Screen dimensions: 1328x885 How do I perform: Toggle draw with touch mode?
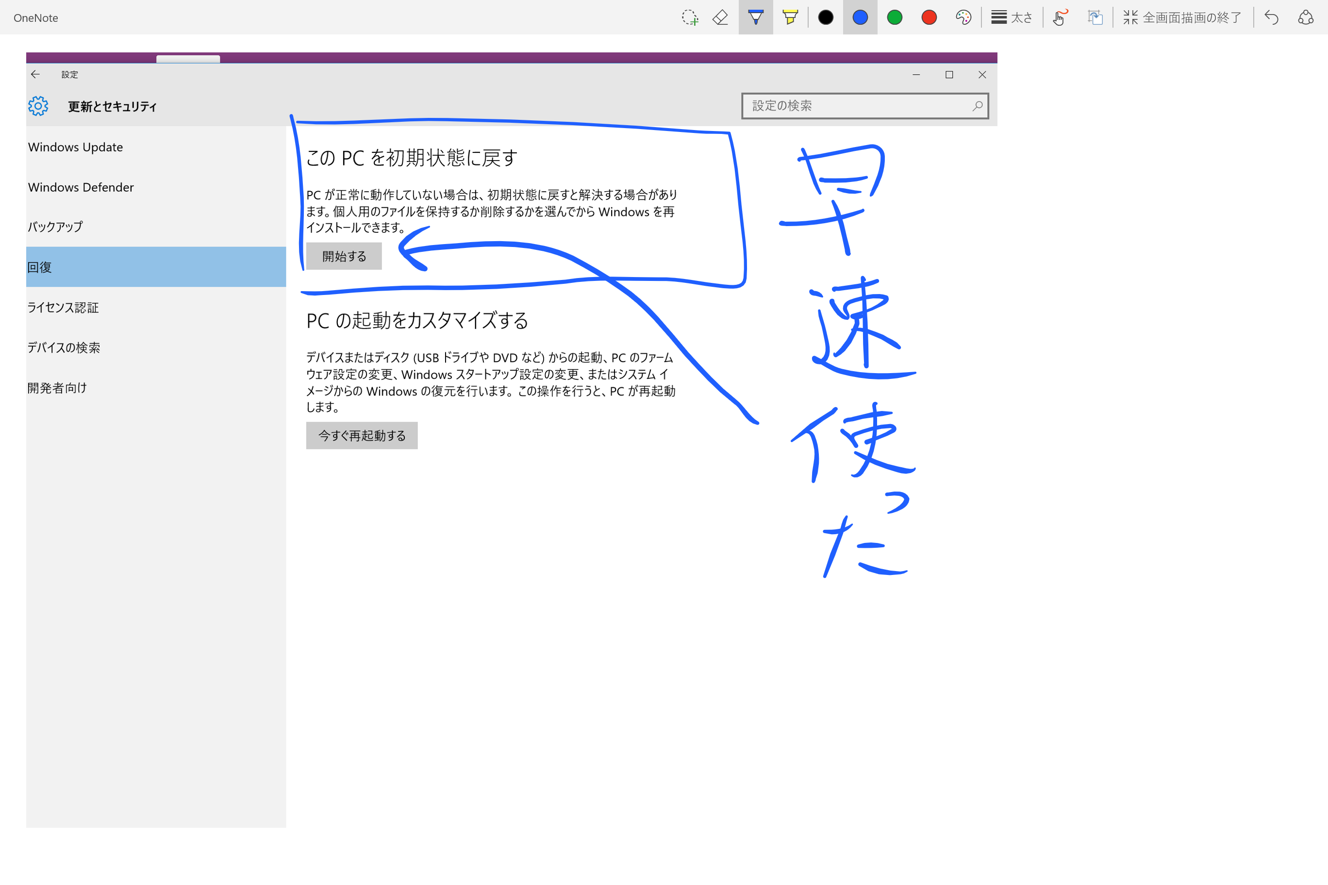[x=1060, y=17]
